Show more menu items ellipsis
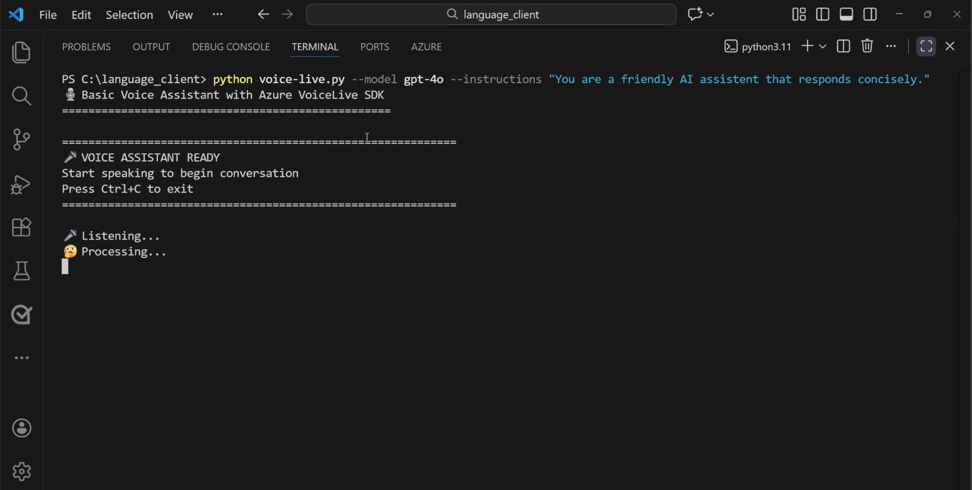The height and width of the screenshot is (490, 972). click(x=217, y=15)
